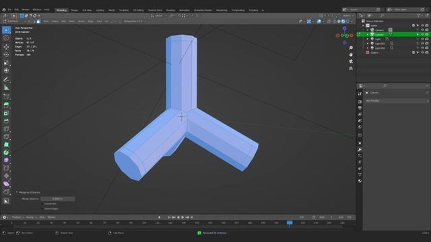This screenshot has width=431, height=242.
Task: Select the Select Box tool
Action: point(6,30)
